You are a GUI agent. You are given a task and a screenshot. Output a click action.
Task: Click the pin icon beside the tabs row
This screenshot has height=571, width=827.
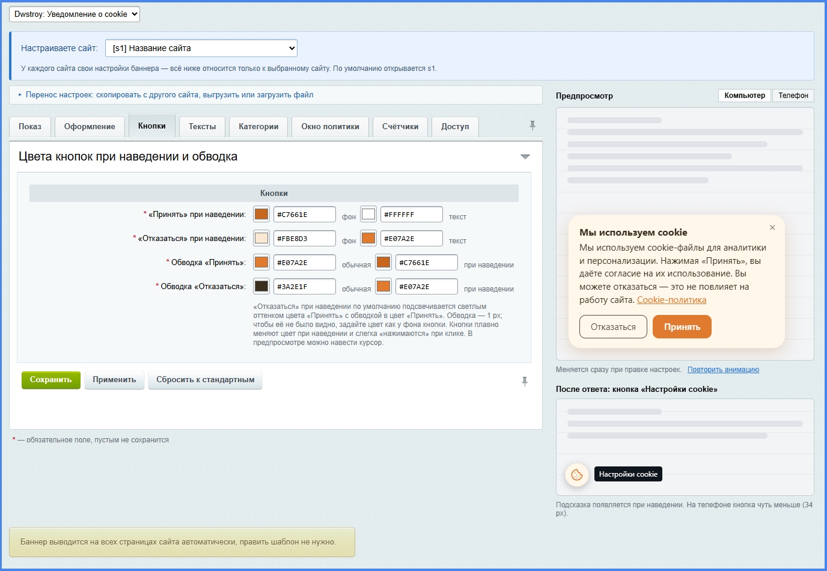532,126
